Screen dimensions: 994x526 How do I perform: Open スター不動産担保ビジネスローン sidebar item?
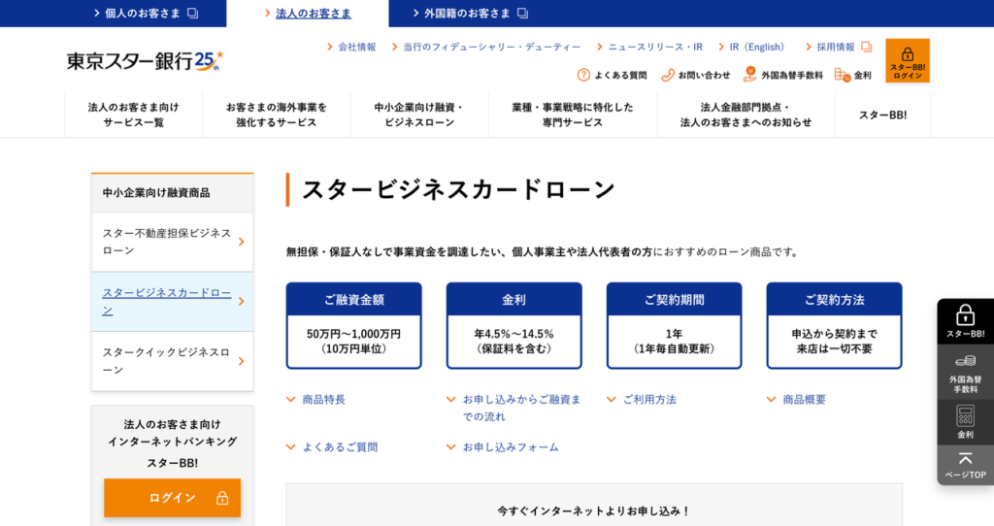pos(173,242)
